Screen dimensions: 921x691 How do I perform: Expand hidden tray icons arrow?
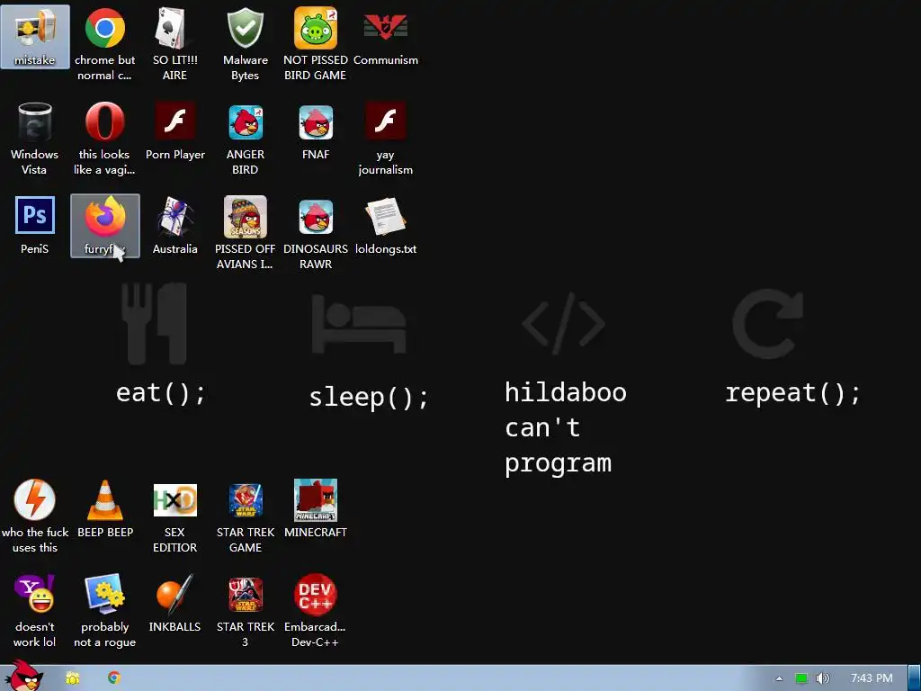pyautogui.click(x=779, y=678)
